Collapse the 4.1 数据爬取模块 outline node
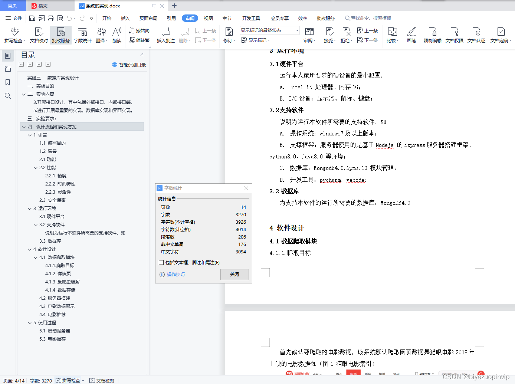The width and height of the screenshot is (515, 384). click(x=36, y=257)
